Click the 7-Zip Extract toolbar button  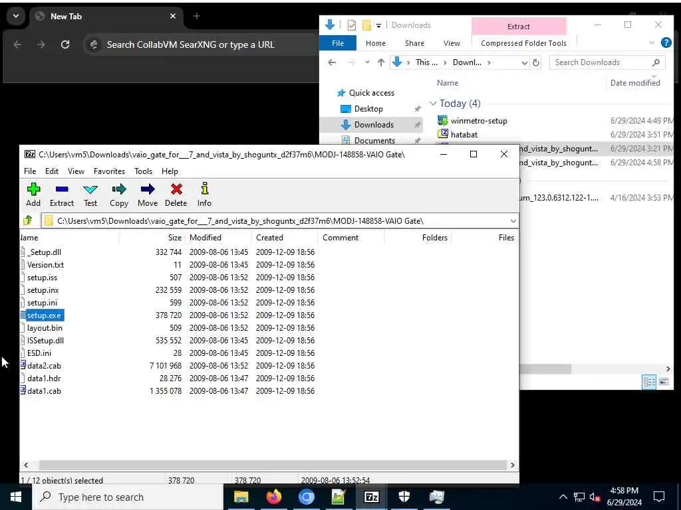pos(62,195)
